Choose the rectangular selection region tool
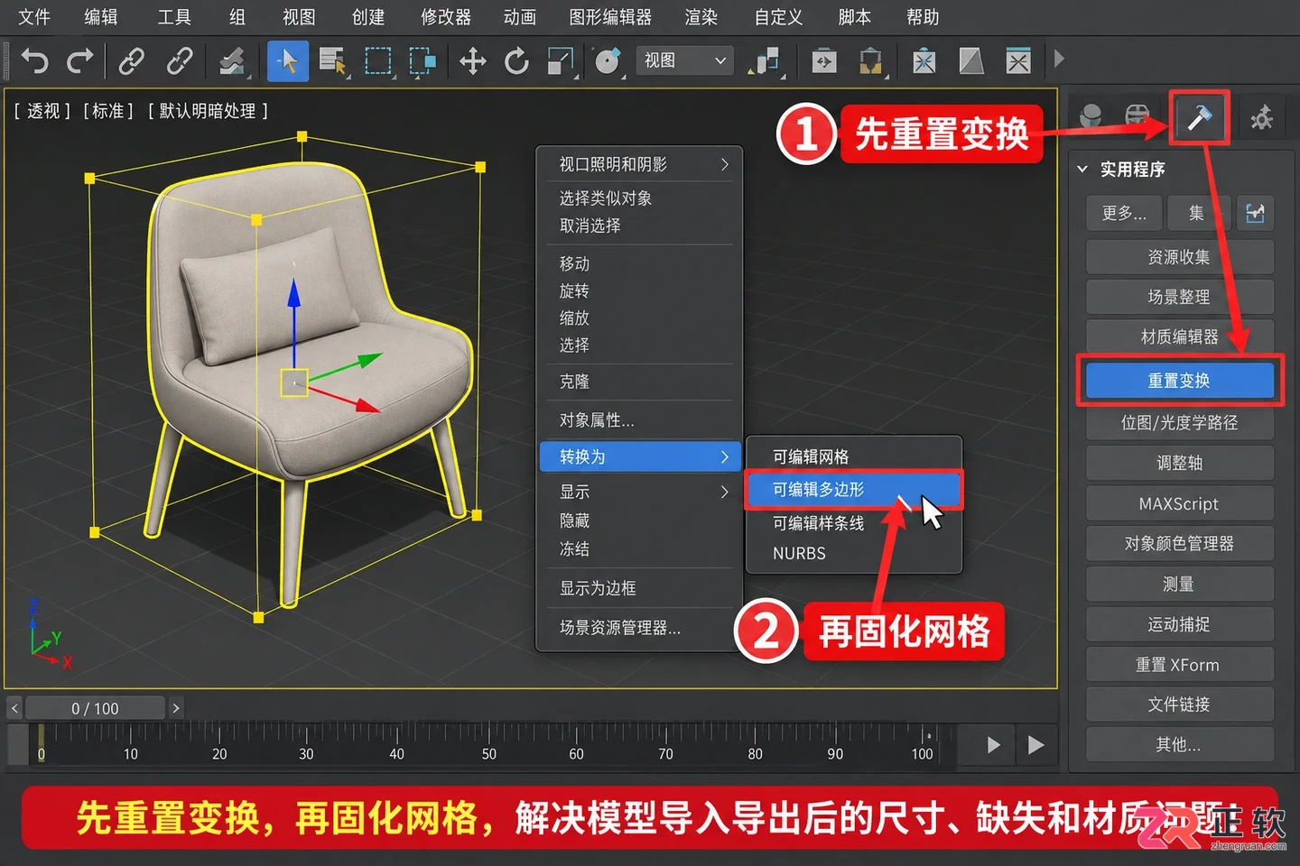 click(x=377, y=61)
